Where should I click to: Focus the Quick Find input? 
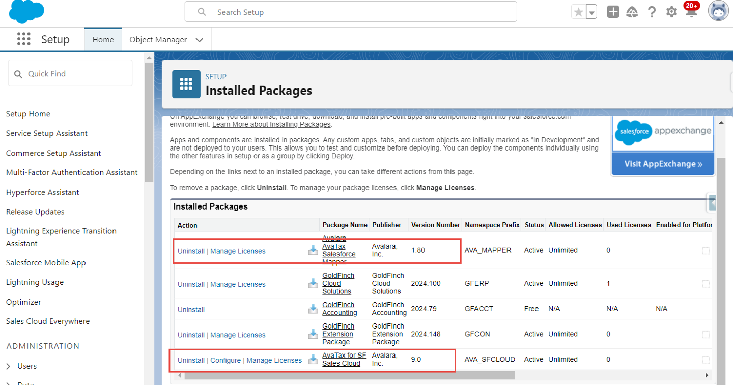point(70,73)
